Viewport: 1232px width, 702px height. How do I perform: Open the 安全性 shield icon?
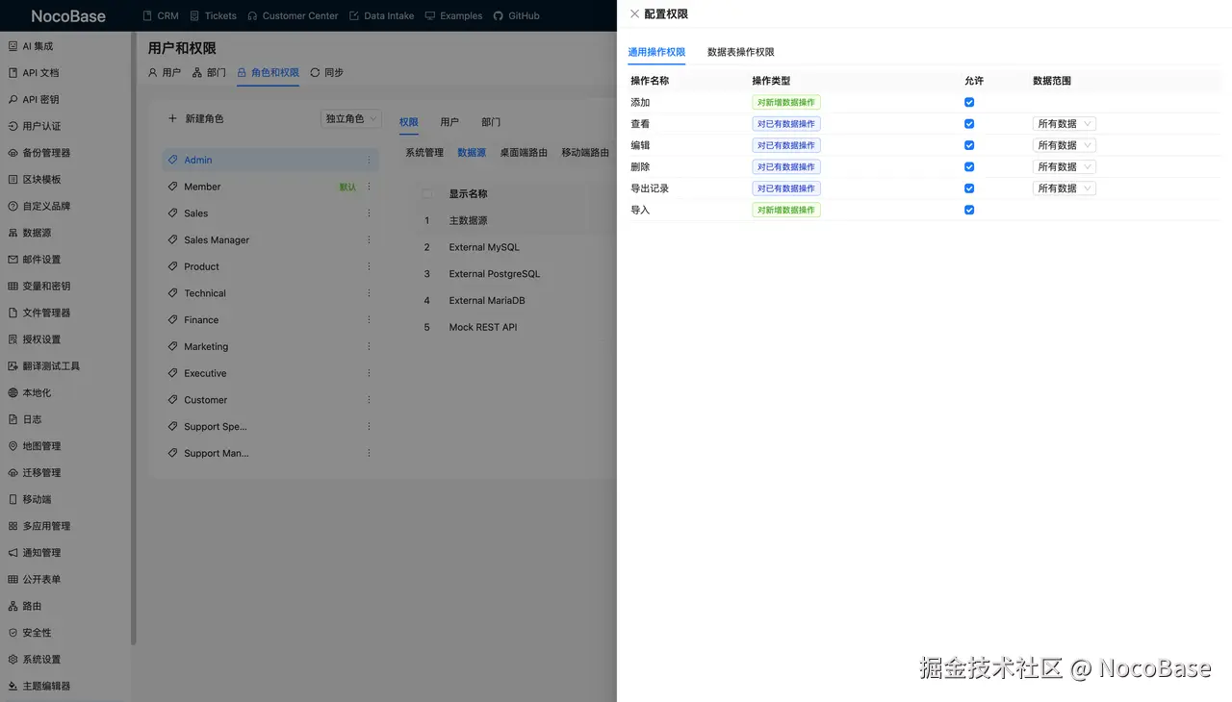click(x=13, y=633)
